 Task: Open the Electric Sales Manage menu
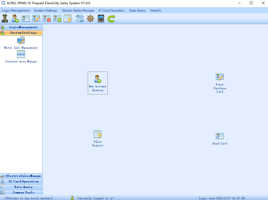click(78, 11)
